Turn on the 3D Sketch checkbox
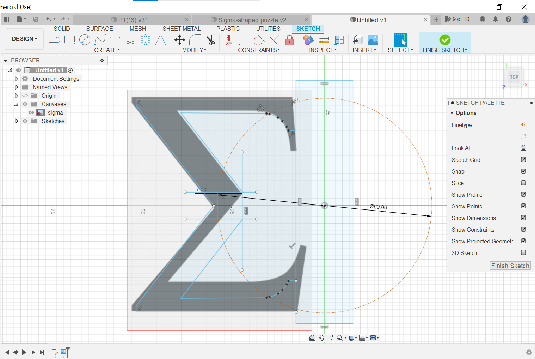The height and width of the screenshot is (359, 535). [x=523, y=253]
